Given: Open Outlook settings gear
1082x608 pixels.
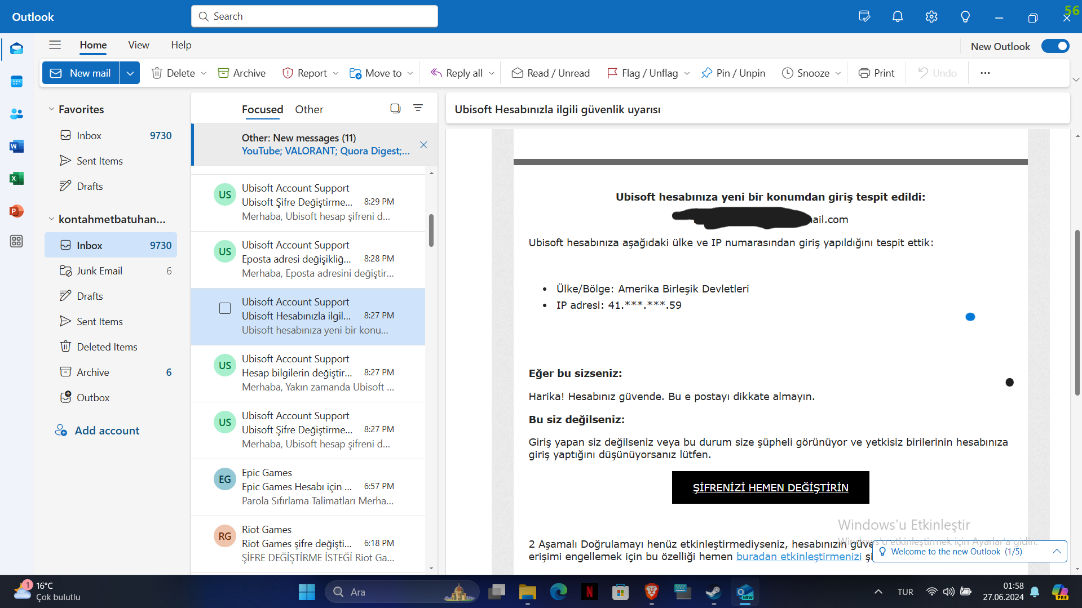Looking at the screenshot, I should 931,17.
